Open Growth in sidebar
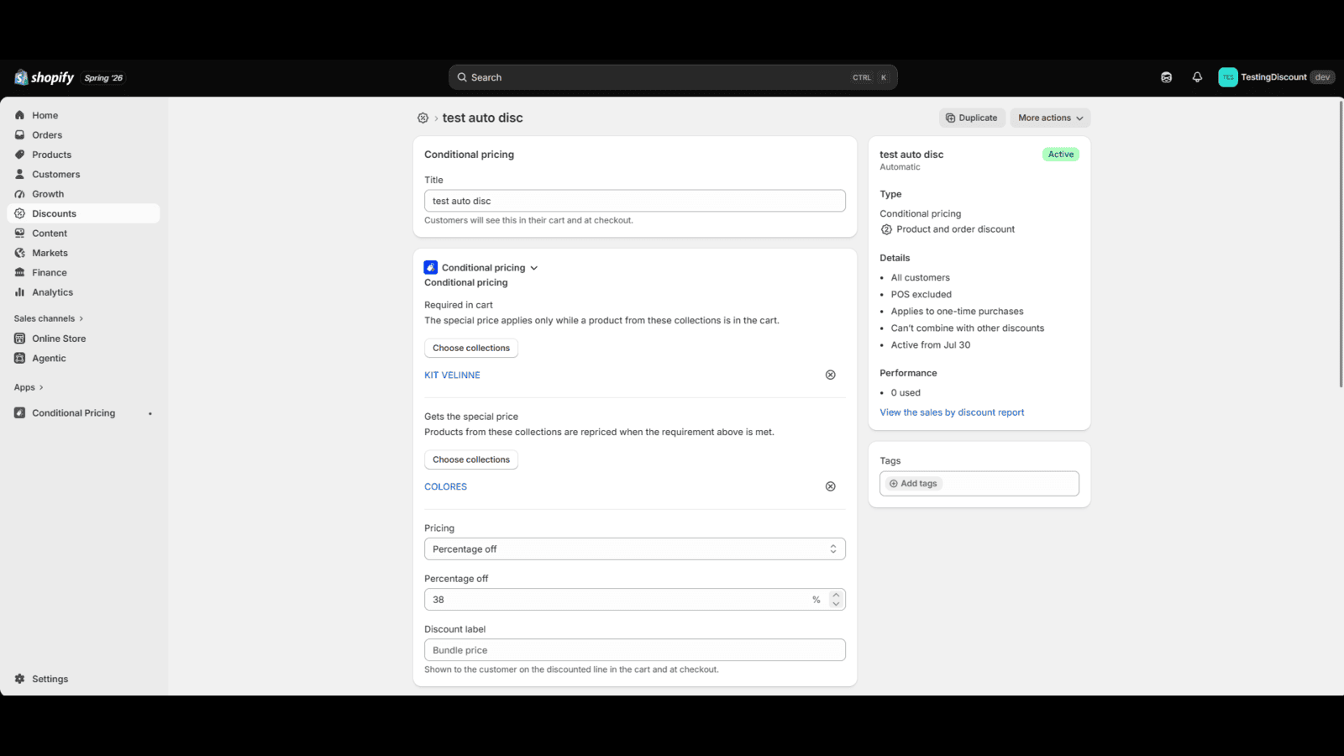 coord(83,194)
